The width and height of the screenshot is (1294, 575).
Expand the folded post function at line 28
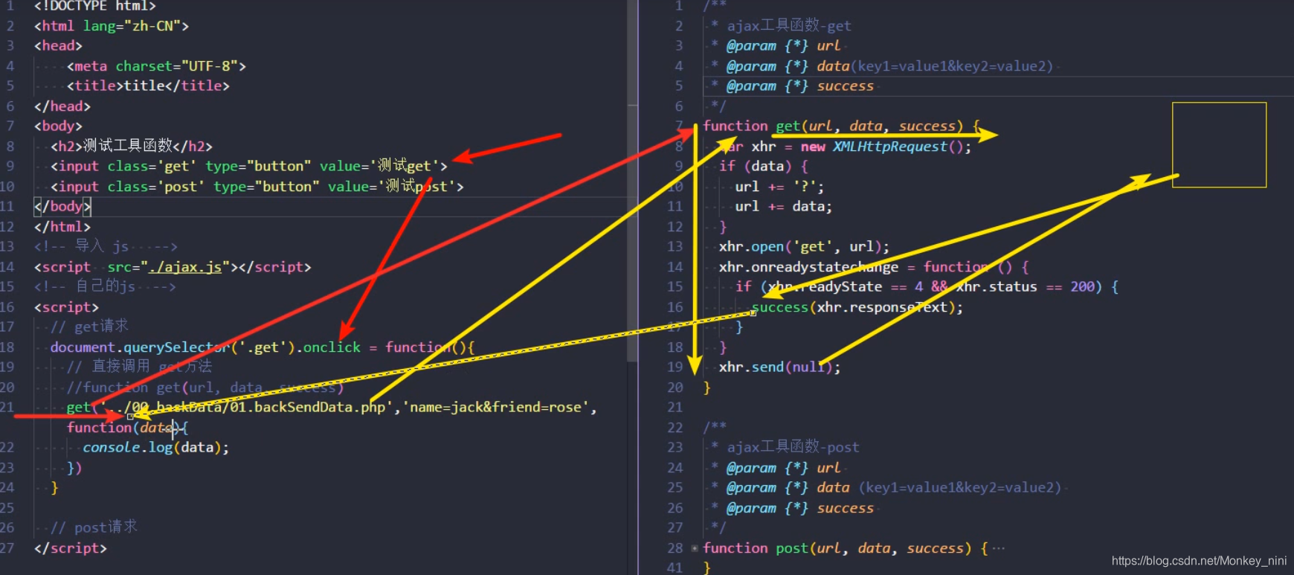pos(695,548)
